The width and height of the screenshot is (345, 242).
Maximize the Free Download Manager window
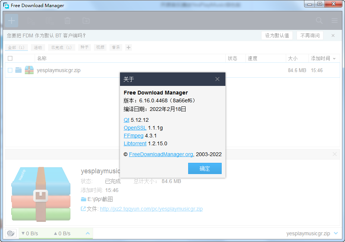(320, 4)
